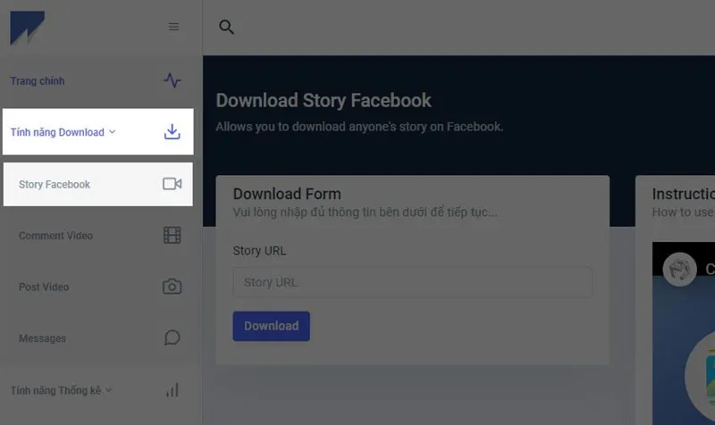Viewport: 715px width, 425px height.
Task: Open search with the magnifier icon
Action: click(226, 27)
